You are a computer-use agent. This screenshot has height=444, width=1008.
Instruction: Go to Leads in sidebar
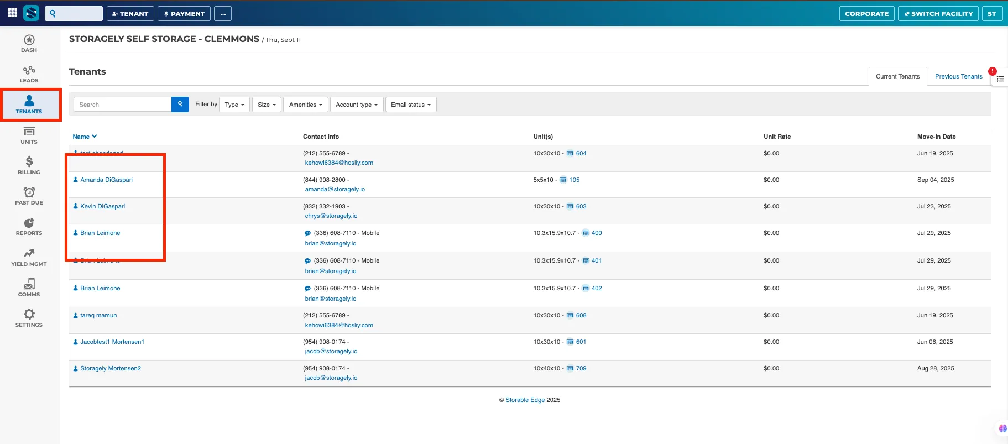[29, 74]
